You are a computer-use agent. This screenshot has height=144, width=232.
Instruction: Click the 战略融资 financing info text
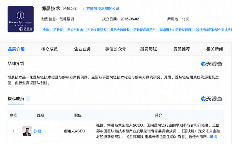pos(67,19)
